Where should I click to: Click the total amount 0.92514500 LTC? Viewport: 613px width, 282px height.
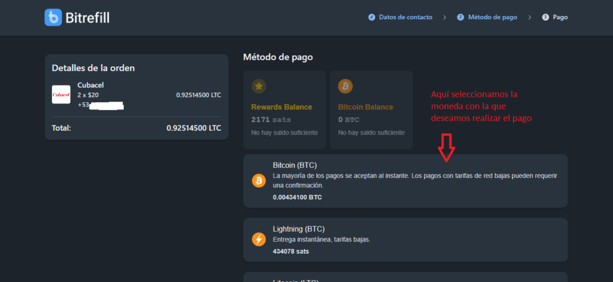[194, 127]
